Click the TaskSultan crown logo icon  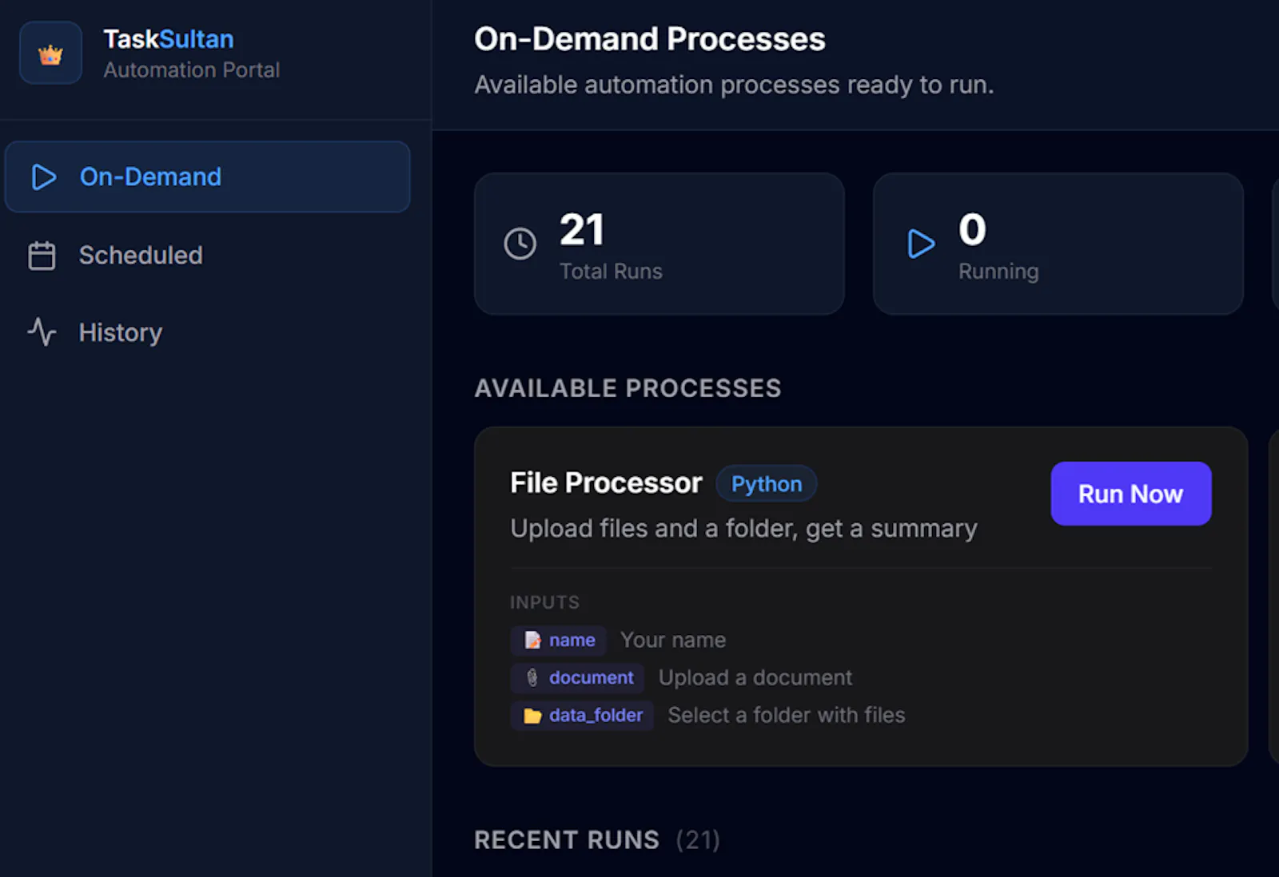50,54
